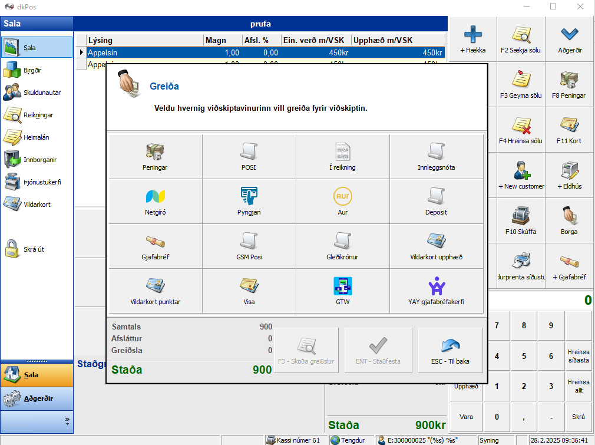Select Í reikning invoice payment
Screen dimensions: 595x445
(x=343, y=156)
